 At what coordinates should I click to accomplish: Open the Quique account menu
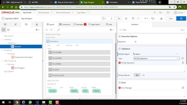pos(180,13)
